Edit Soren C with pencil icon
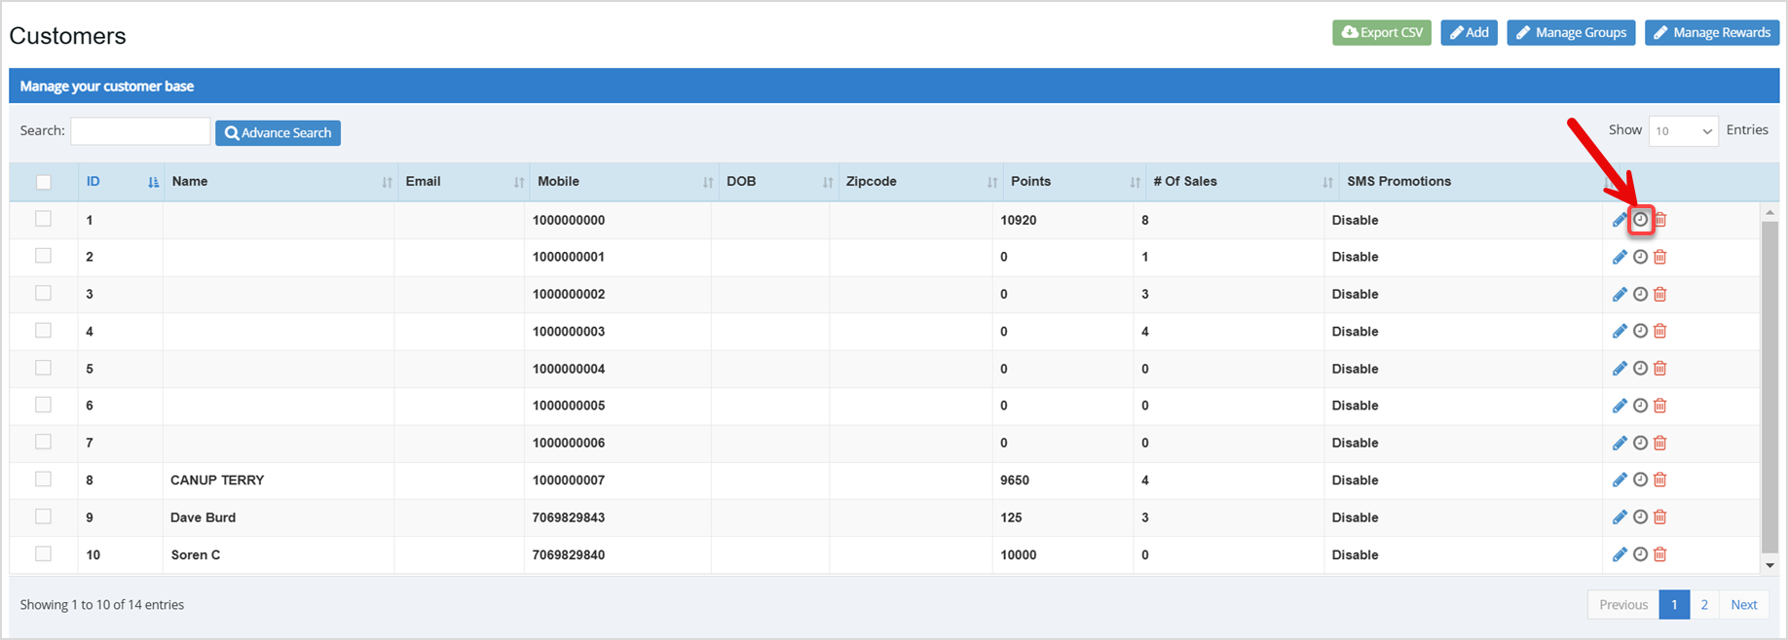The width and height of the screenshot is (1788, 640). (1620, 554)
